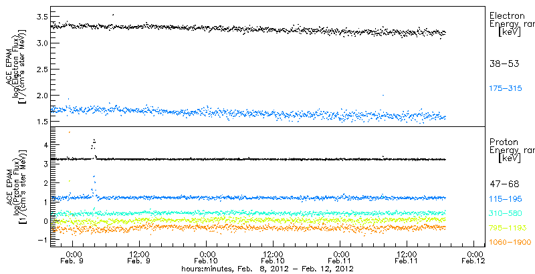535x274 pixels.
Task: Click the 1 tick label on proton axis
Action: [x=45, y=202]
